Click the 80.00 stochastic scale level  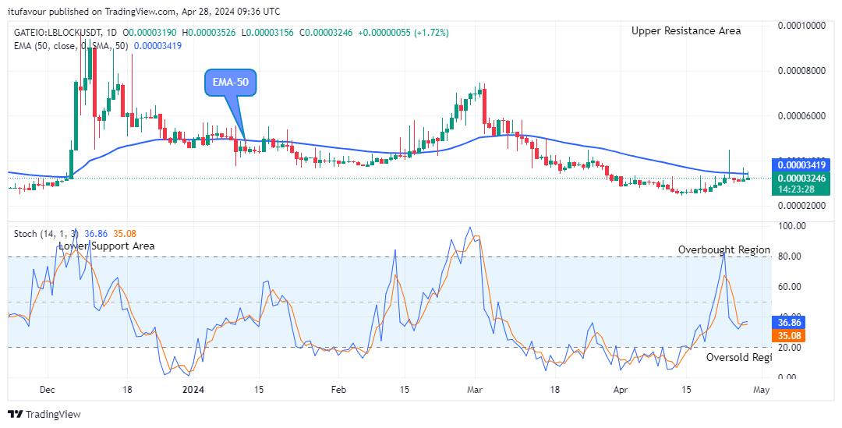791,256
